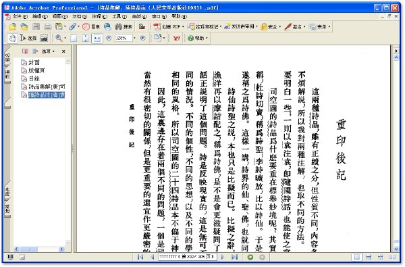The image size is (405, 267).
Task: Switch to Continuous page layout
Action: click(x=369, y=257)
